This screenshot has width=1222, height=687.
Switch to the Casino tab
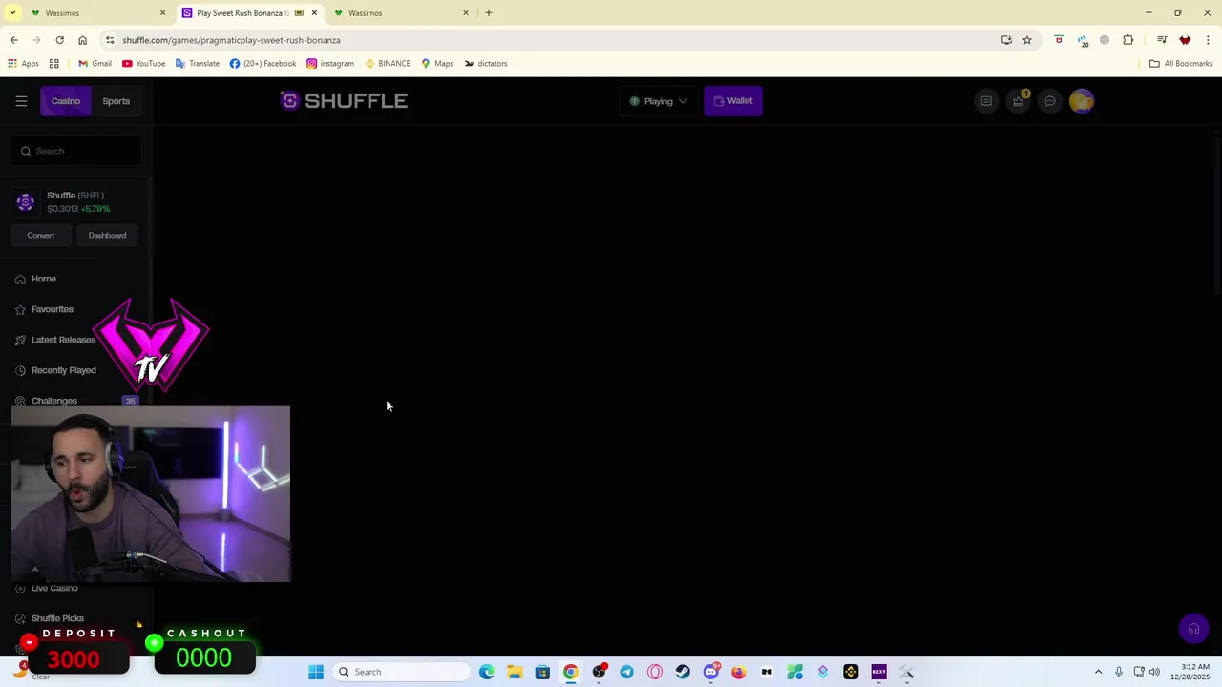66,101
